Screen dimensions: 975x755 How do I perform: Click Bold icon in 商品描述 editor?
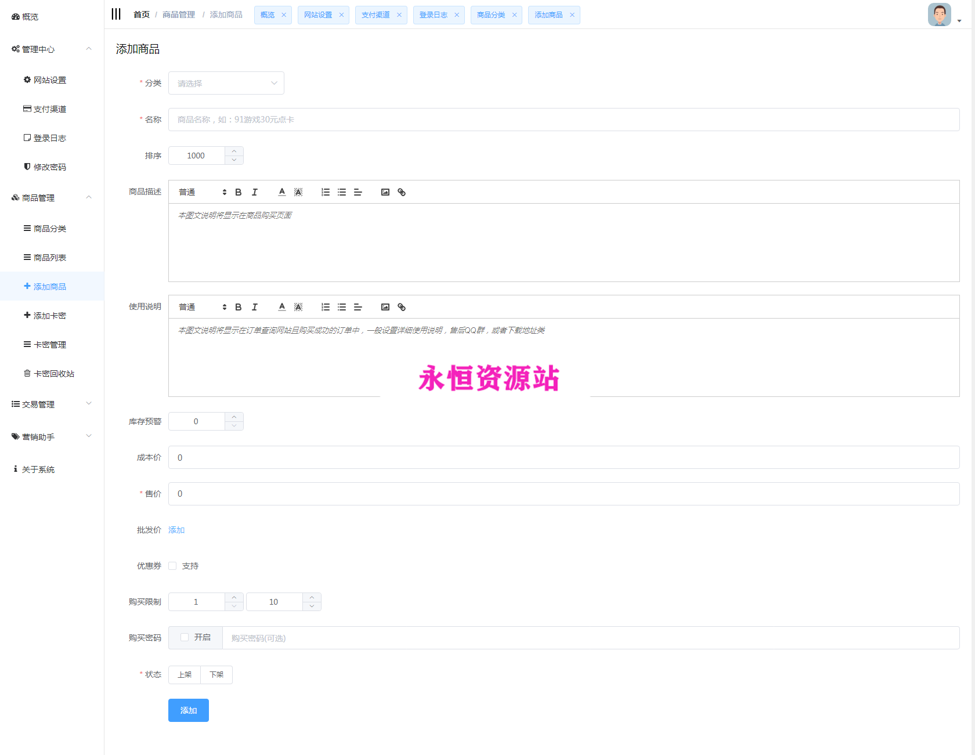(x=238, y=192)
